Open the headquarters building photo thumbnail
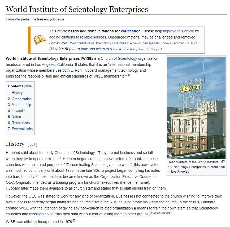The height and width of the screenshot is (227, 230). (x=196, y=108)
